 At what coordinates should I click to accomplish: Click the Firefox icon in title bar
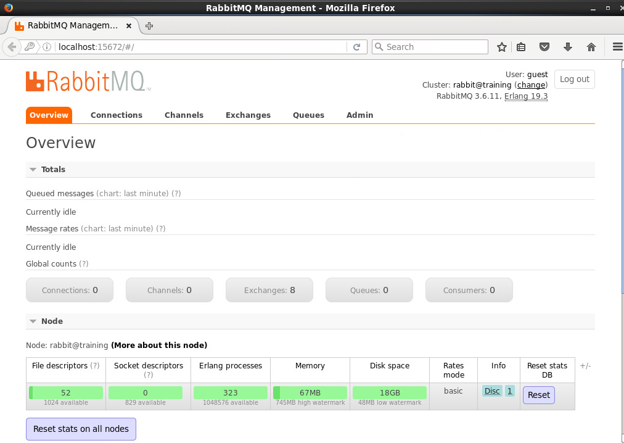9,7
